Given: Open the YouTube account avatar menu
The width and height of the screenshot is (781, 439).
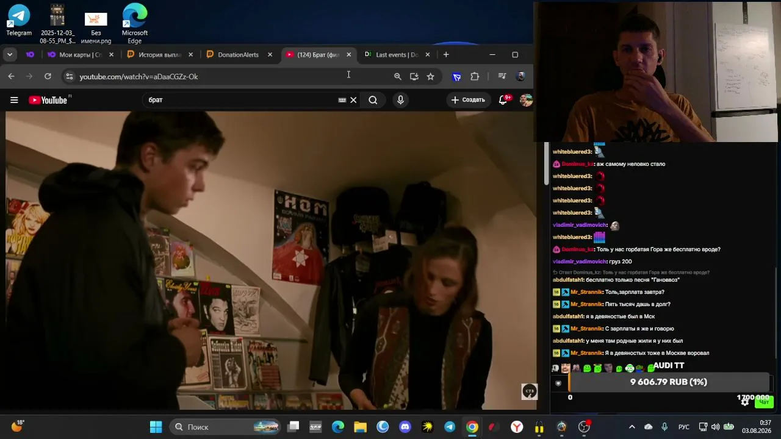Looking at the screenshot, I should [526, 100].
